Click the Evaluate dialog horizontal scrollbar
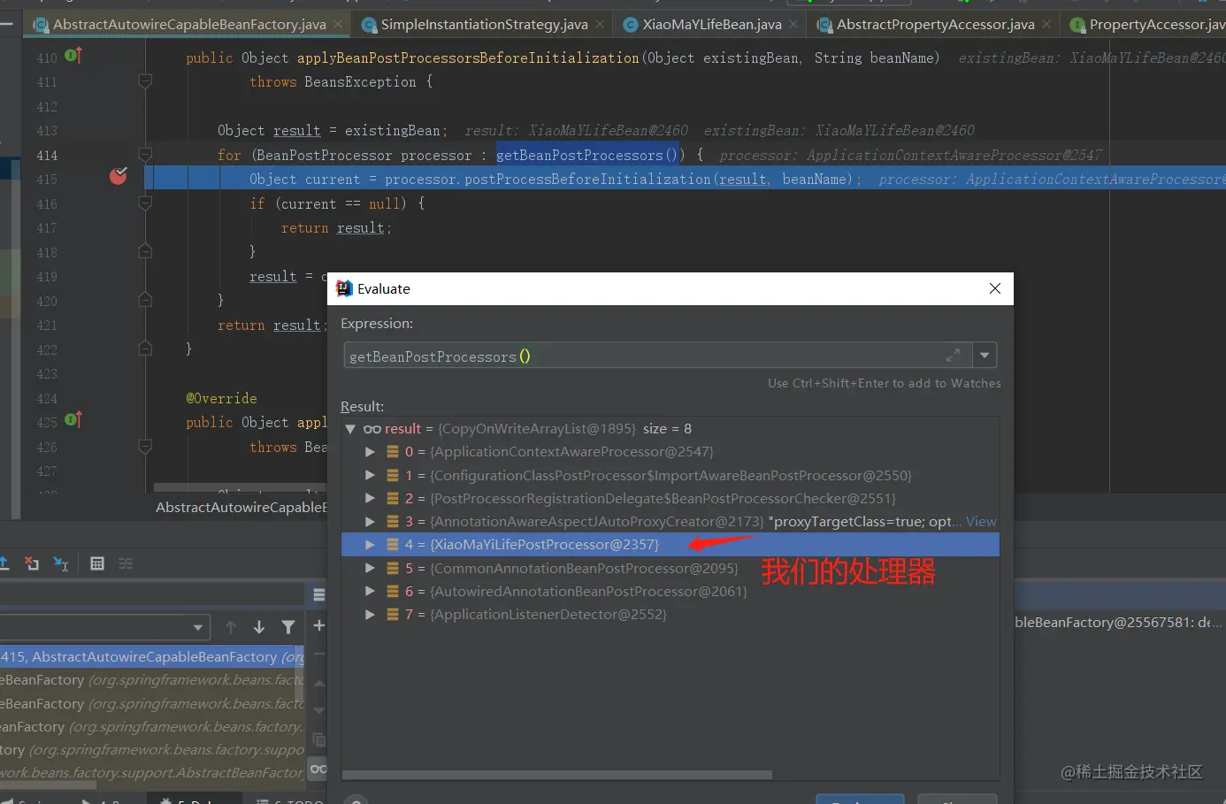The width and height of the screenshot is (1226, 804). point(557,775)
